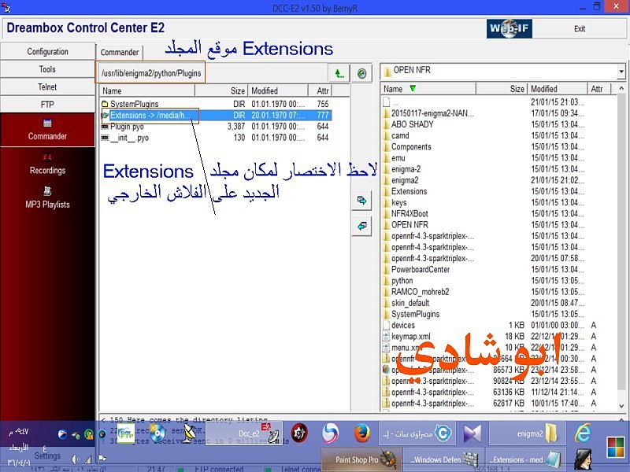
Task: Open Settings in the bottom-left panel
Action: pyautogui.click(x=47, y=455)
